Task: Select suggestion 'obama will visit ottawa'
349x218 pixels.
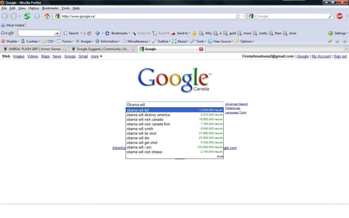Action: click(x=174, y=152)
